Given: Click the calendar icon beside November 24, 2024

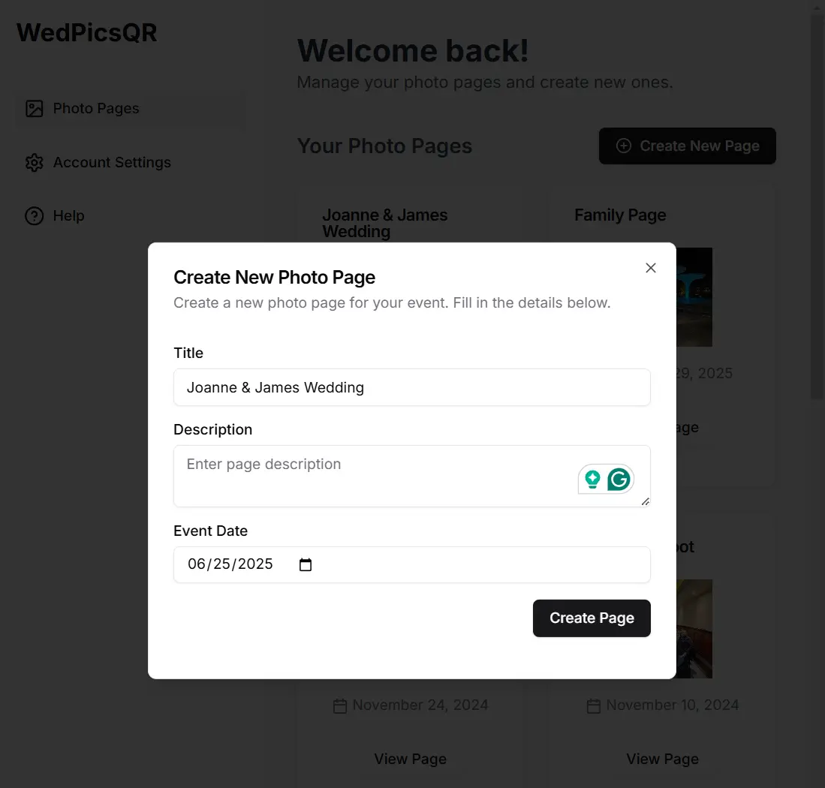Looking at the screenshot, I should [340, 705].
